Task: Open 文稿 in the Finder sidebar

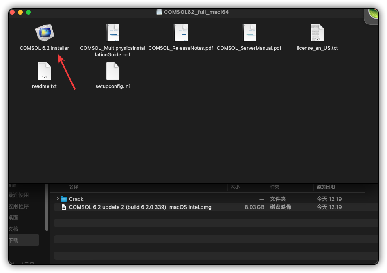Action: (13, 229)
